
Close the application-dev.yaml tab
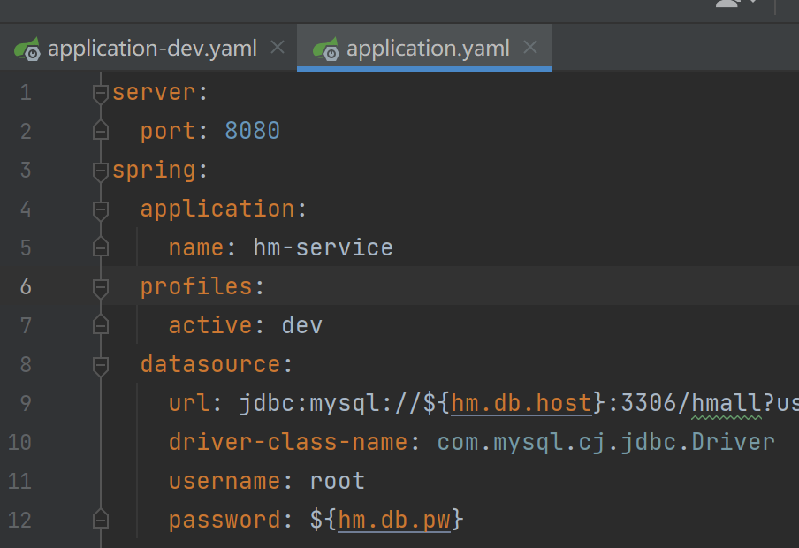[277, 49]
